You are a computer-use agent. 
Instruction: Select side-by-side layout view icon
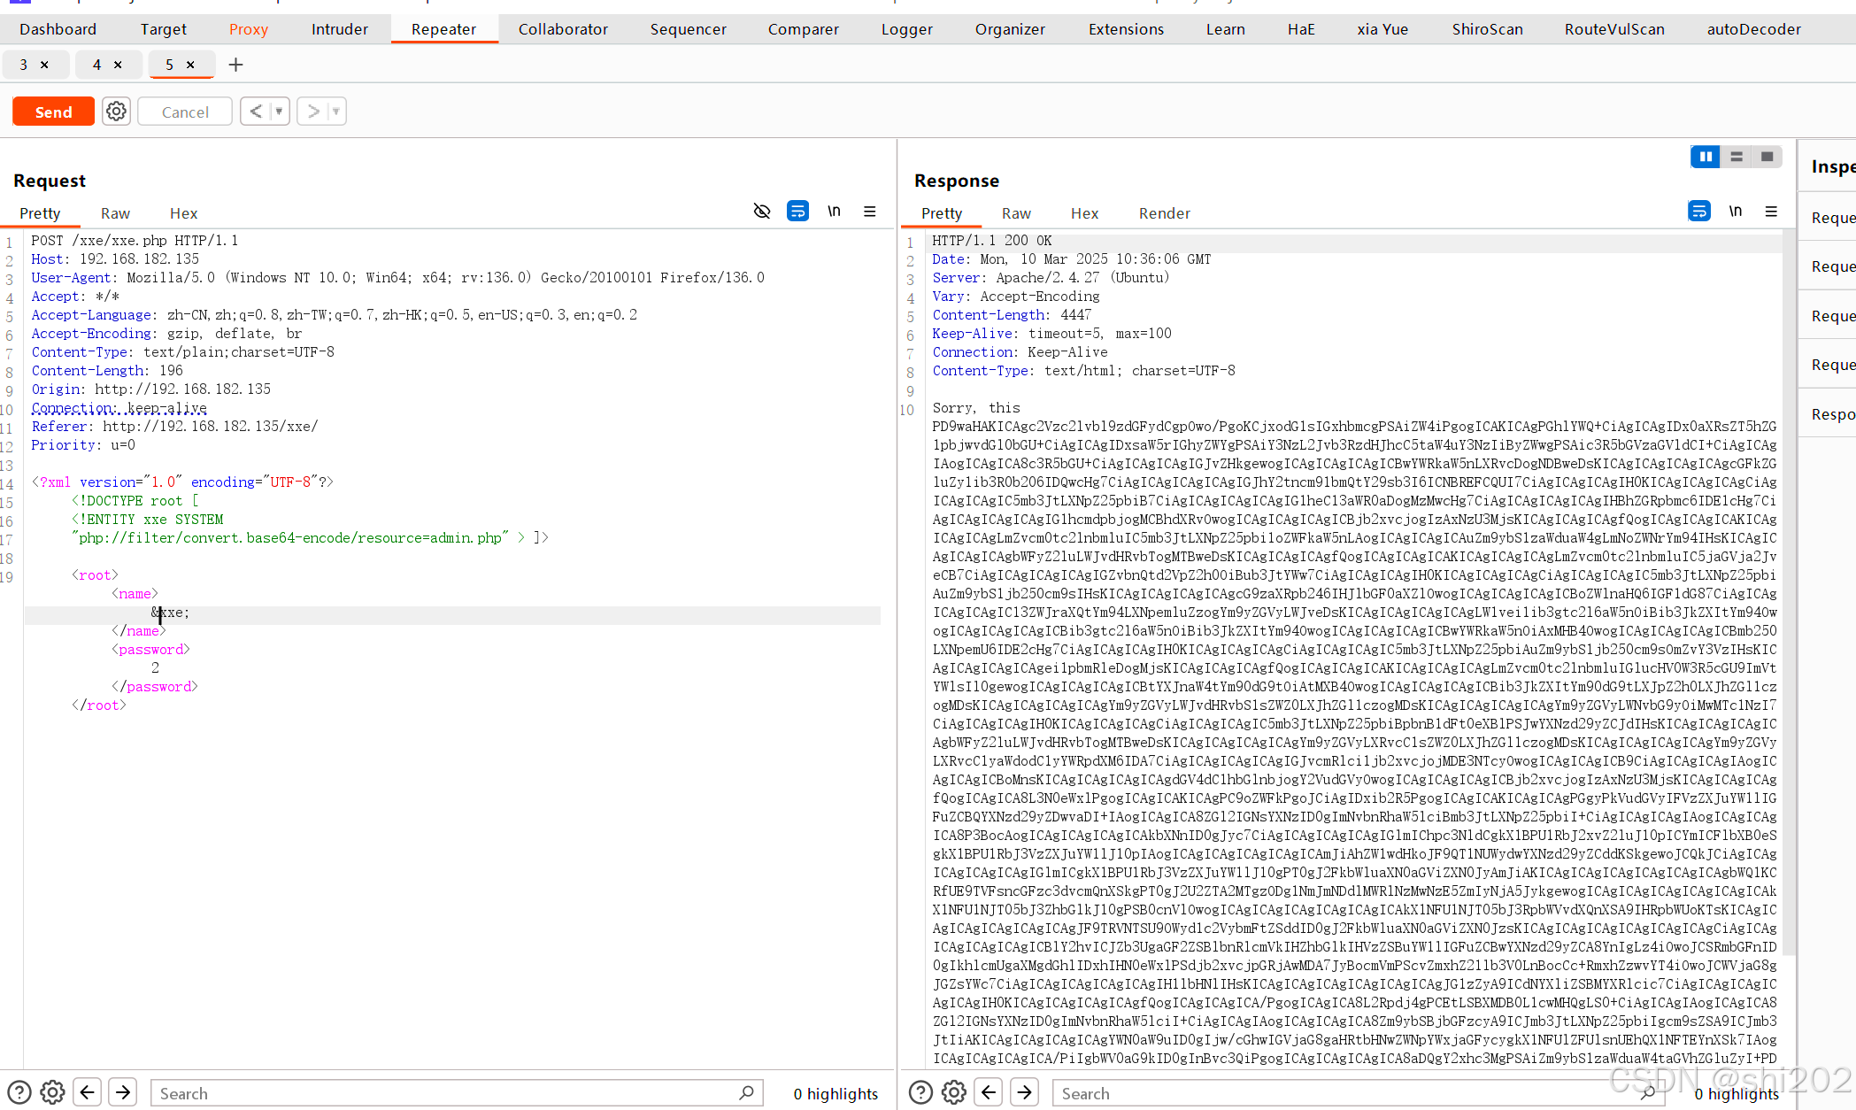click(x=1705, y=157)
